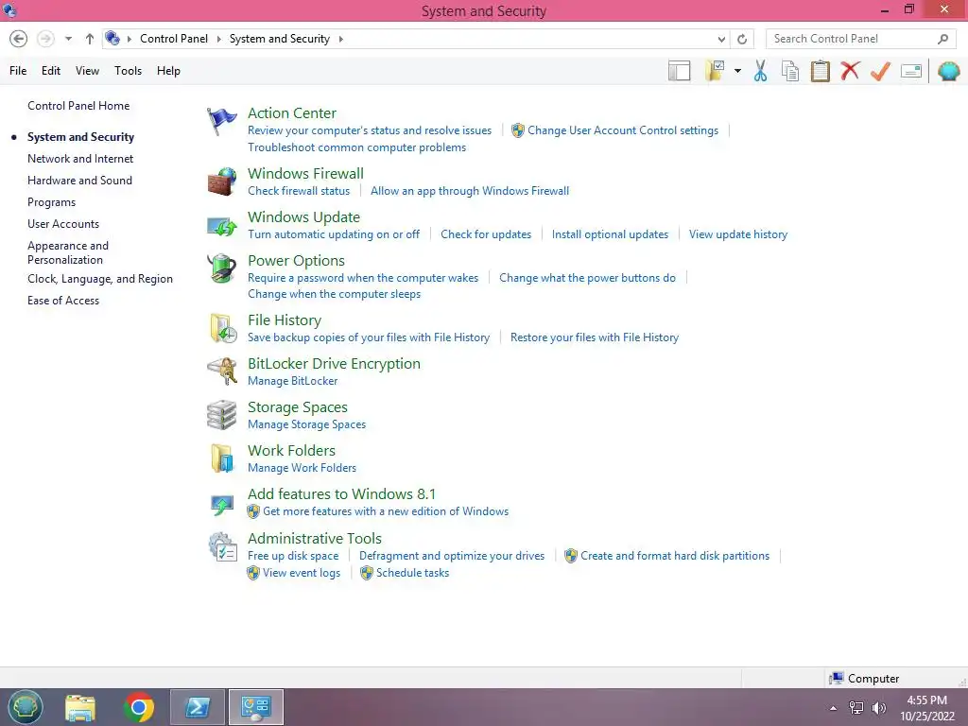Click the globe shell icon in toolbar
The height and width of the screenshot is (726, 968).
pyautogui.click(x=949, y=71)
